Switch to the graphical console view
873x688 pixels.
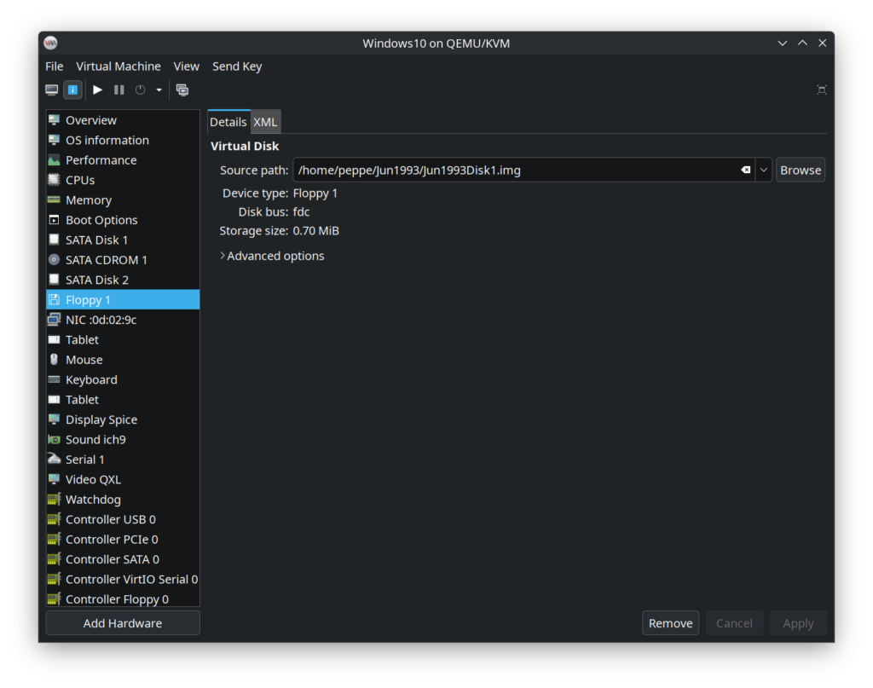pos(51,90)
